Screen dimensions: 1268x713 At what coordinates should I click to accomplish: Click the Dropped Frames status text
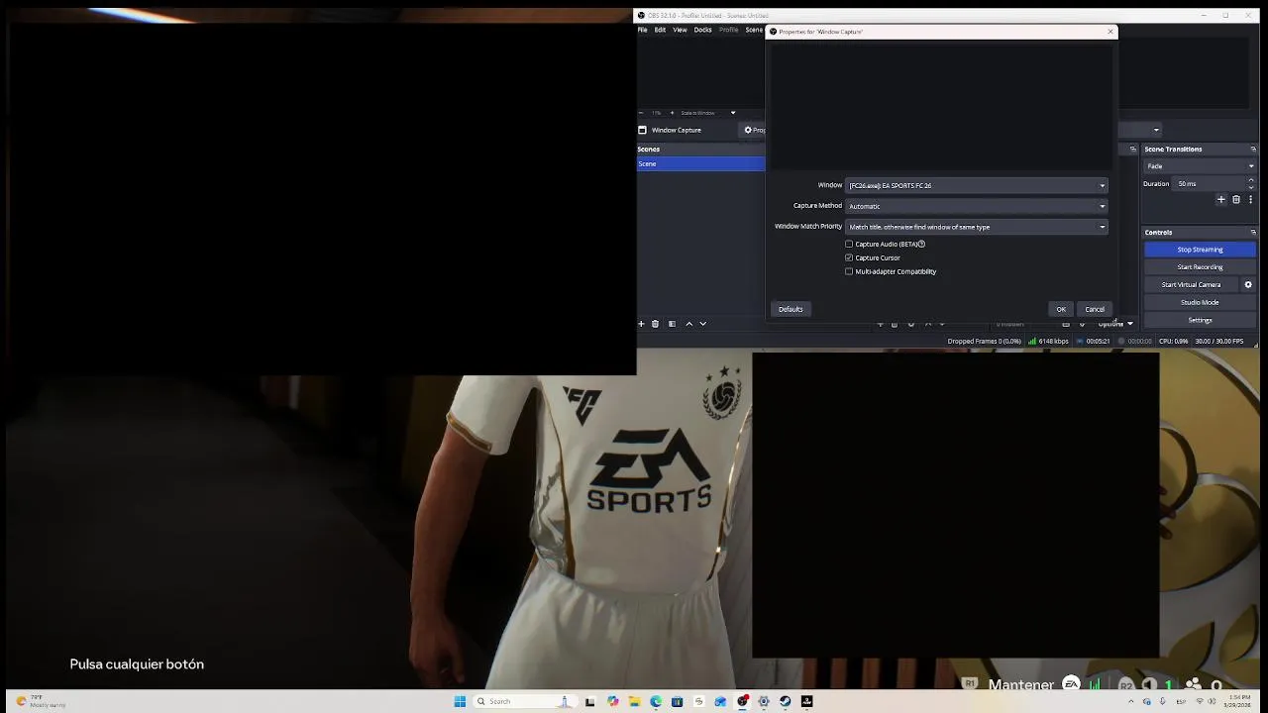coord(984,342)
